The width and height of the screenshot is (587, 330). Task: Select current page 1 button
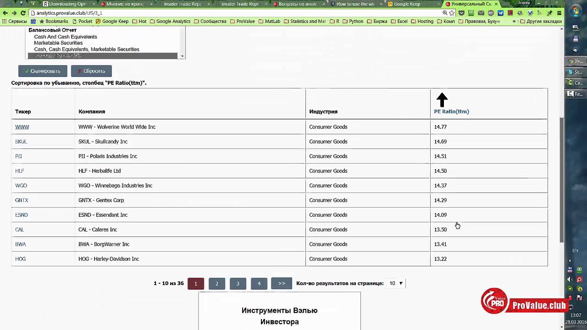pyautogui.click(x=196, y=283)
